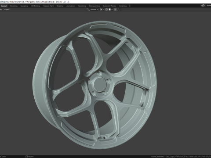Open the Rendering workspace tab

click(x=82, y=6)
